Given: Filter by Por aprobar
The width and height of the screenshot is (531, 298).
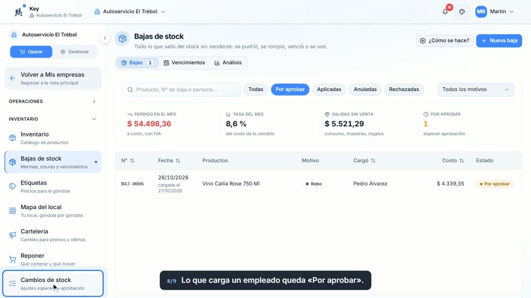Looking at the screenshot, I should pyautogui.click(x=290, y=89).
